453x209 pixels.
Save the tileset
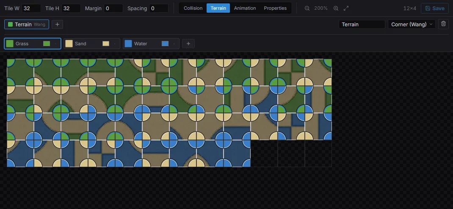pyautogui.click(x=434, y=8)
